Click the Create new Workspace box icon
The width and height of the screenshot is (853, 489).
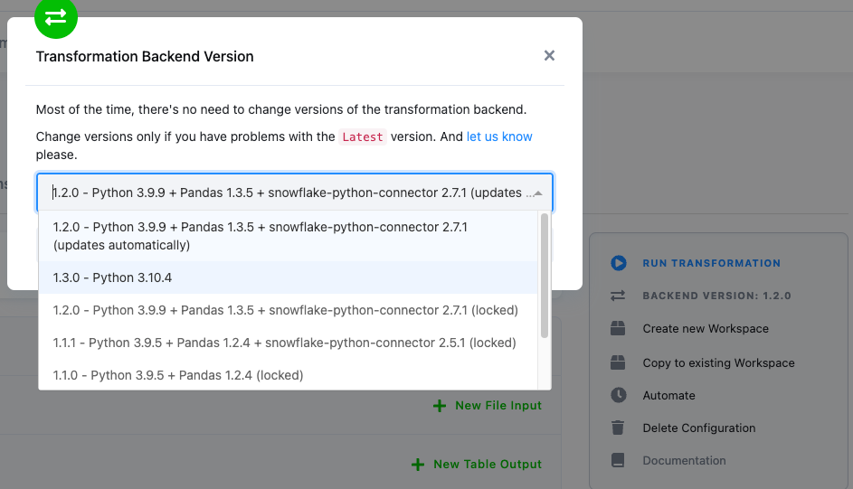619,329
